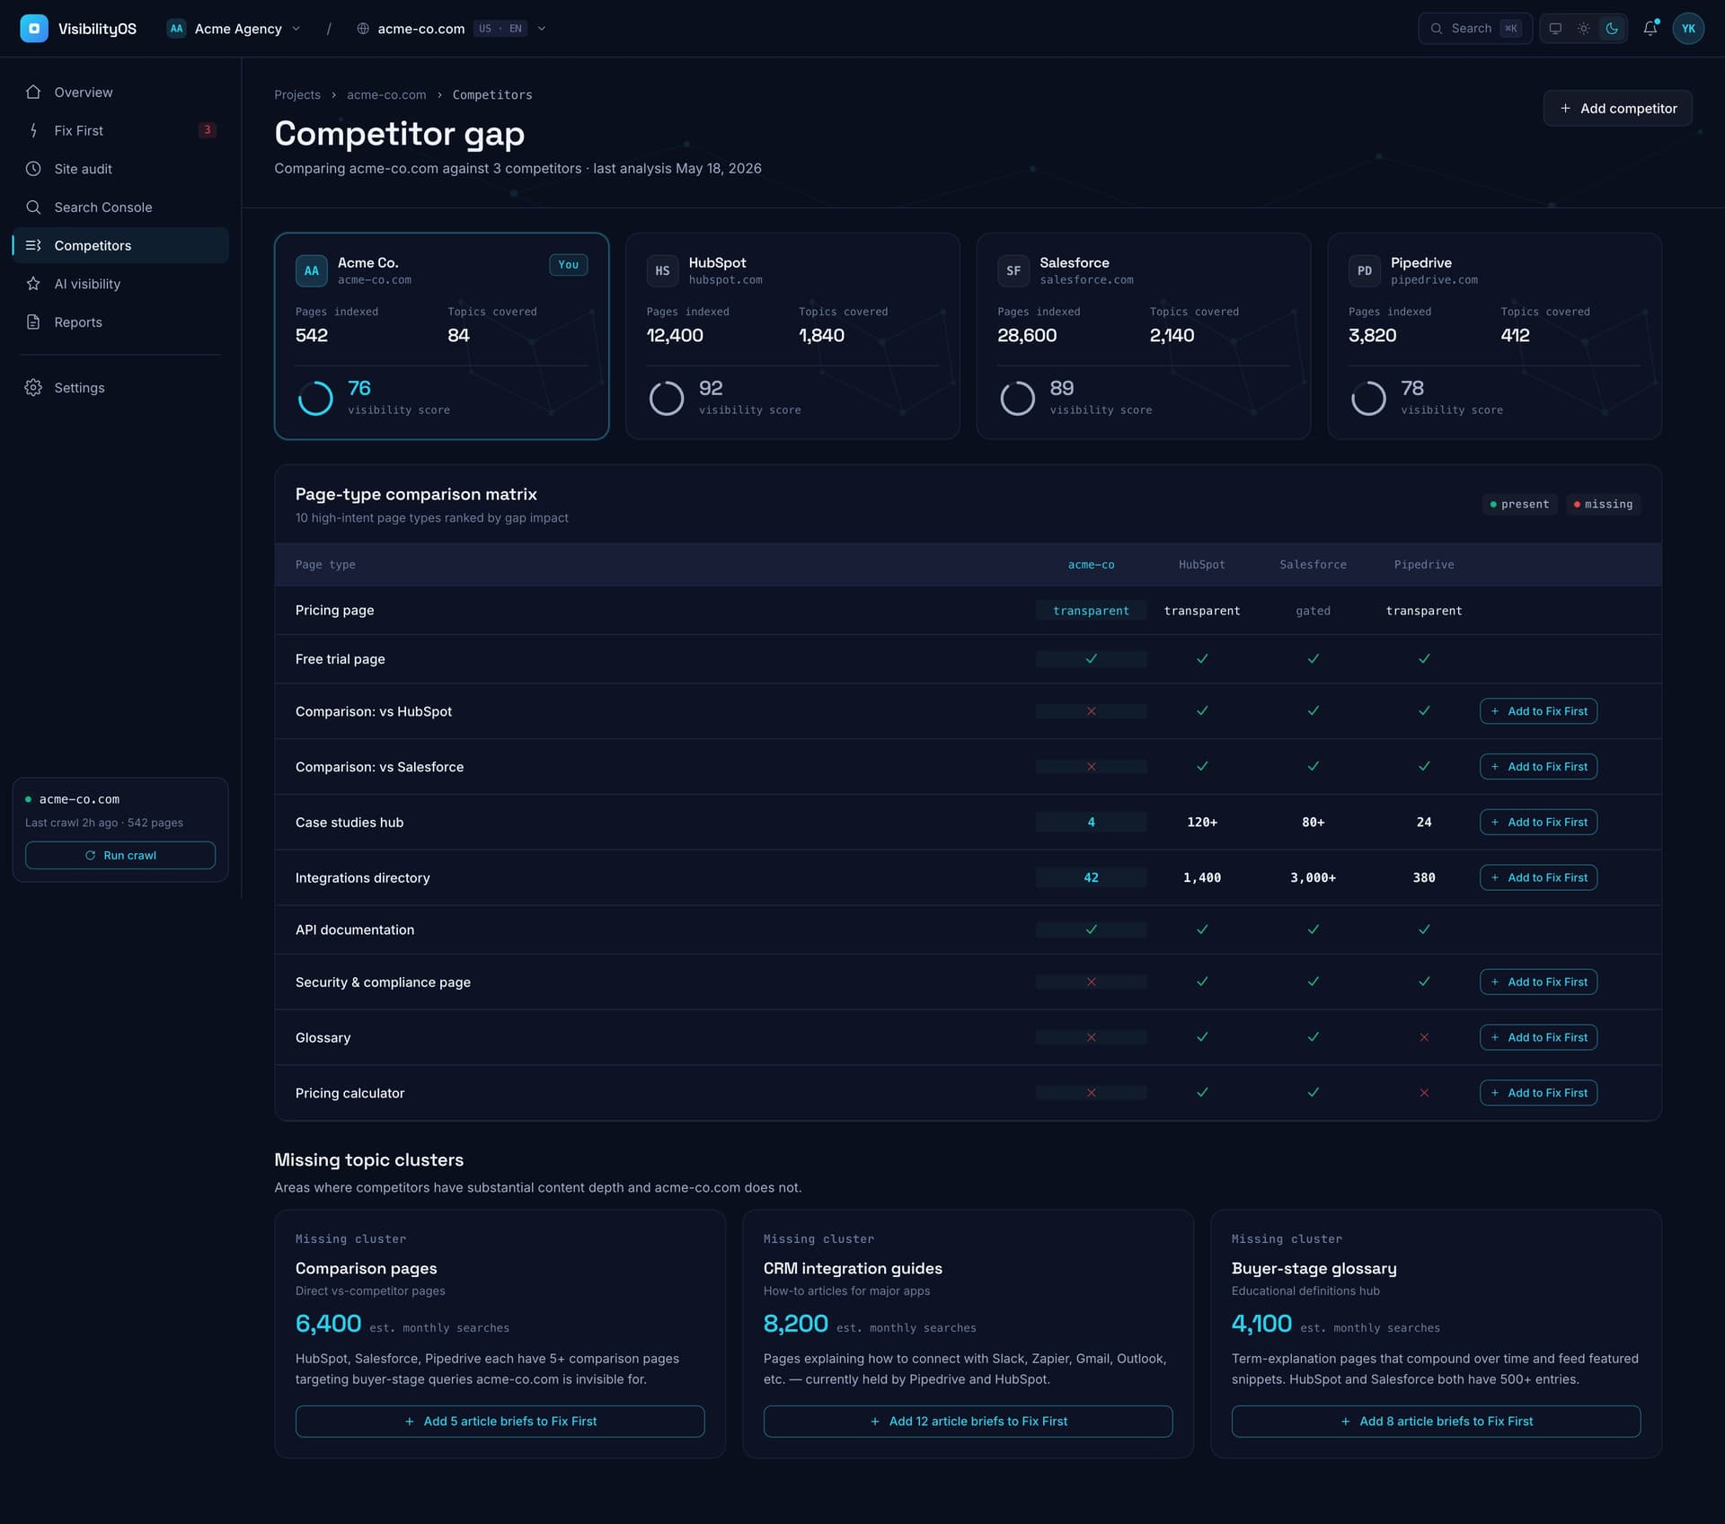Go to Search Console
This screenshot has height=1524, width=1725.
tap(120, 207)
